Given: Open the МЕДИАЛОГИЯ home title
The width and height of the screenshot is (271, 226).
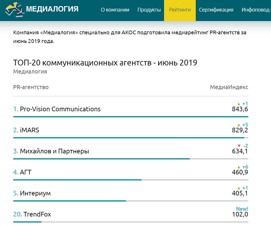Looking at the screenshot, I should pyautogui.click(x=52, y=9).
